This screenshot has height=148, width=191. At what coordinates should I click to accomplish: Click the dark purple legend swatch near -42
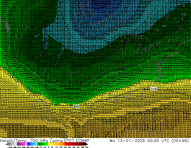pyautogui.click(x=18, y=144)
